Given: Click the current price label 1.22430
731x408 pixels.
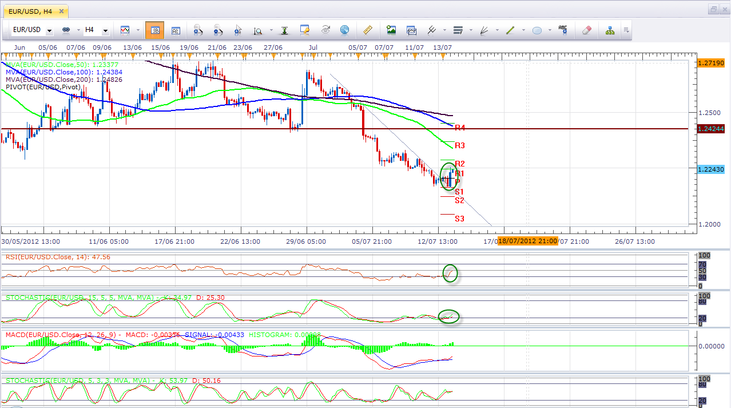Looking at the screenshot, I should pos(712,169).
